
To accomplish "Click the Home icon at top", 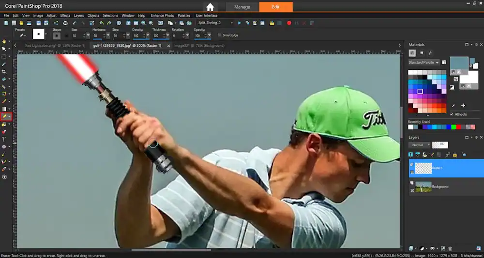I will click(210, 7).
